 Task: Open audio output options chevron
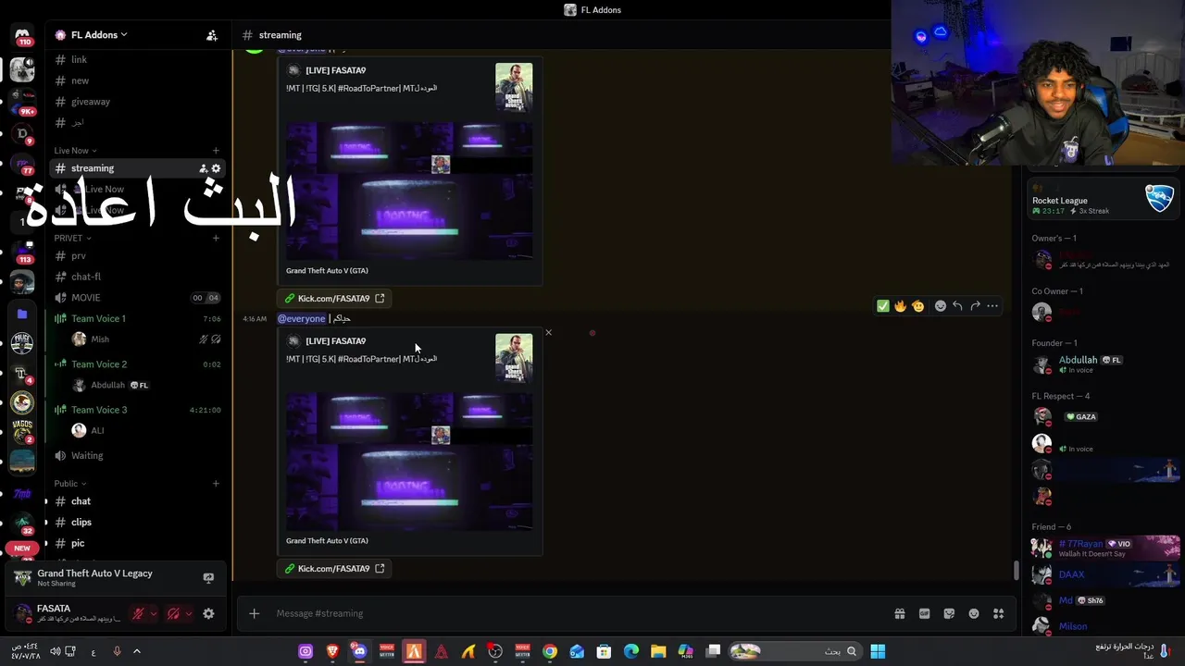click(x=189, y=613)
